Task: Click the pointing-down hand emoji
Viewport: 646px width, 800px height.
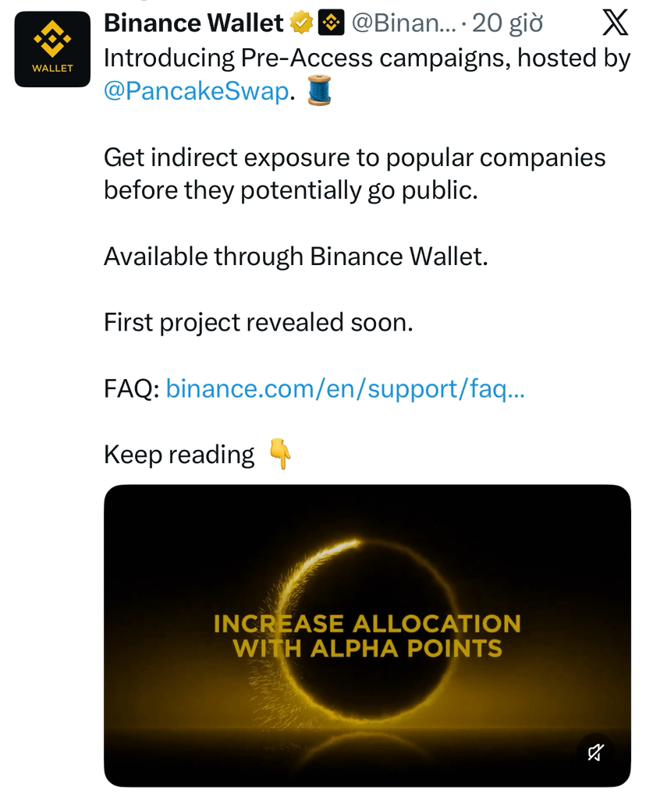Action: coord(280,454)
